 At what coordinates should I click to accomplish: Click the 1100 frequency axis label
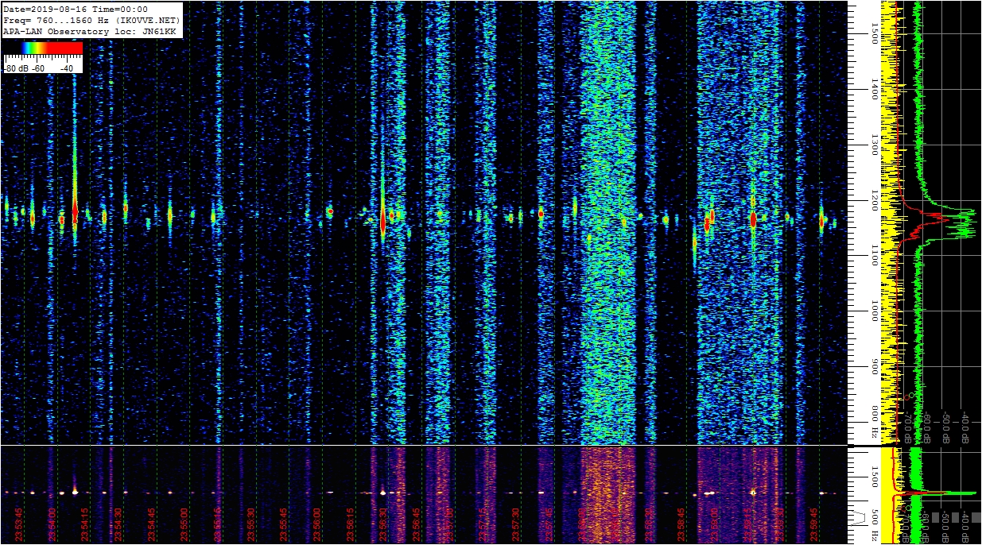click(874, 255)
